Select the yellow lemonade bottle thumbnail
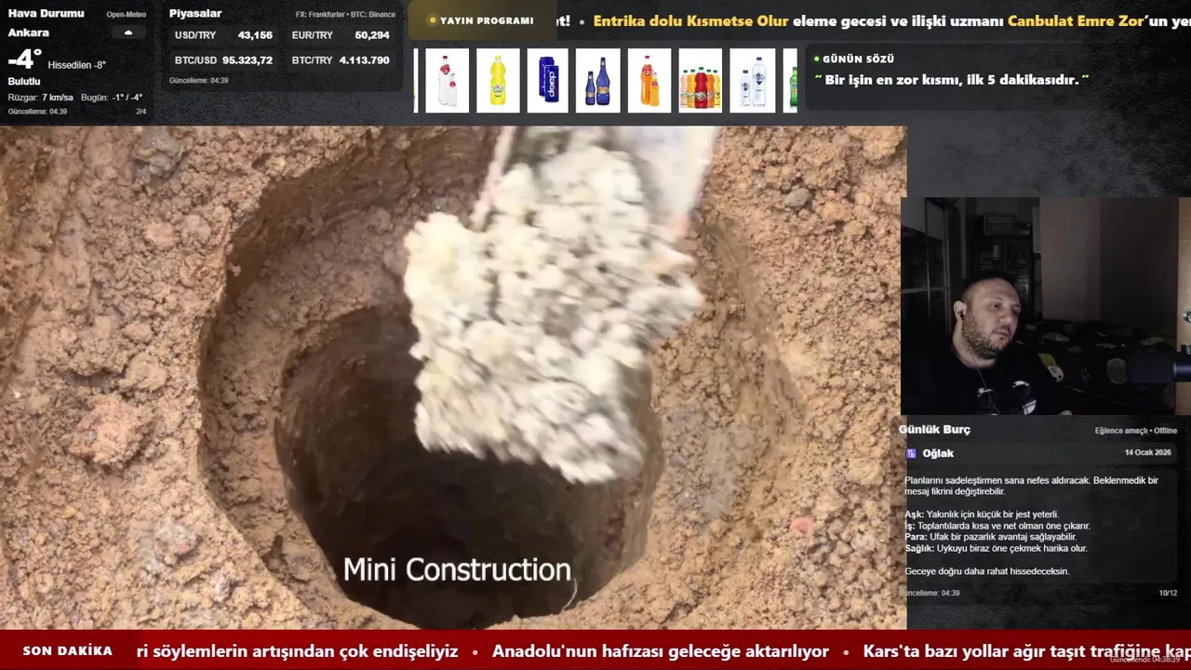 [498, 81]
